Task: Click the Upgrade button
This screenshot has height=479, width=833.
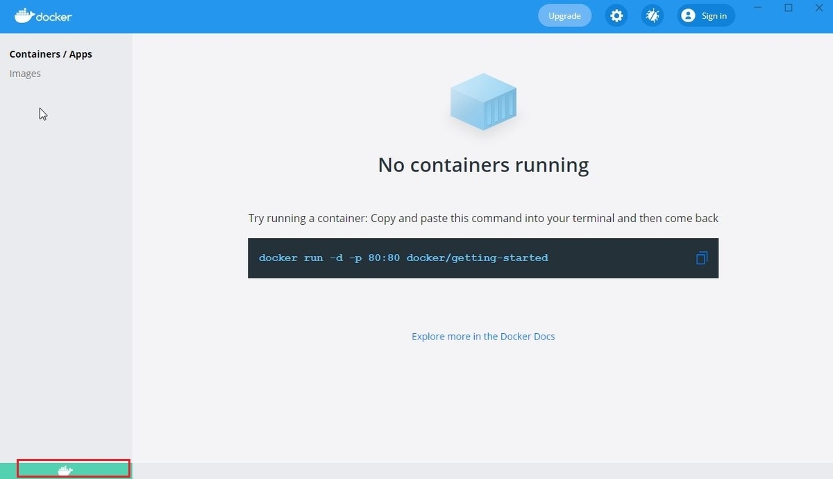Action: (564, 15)
